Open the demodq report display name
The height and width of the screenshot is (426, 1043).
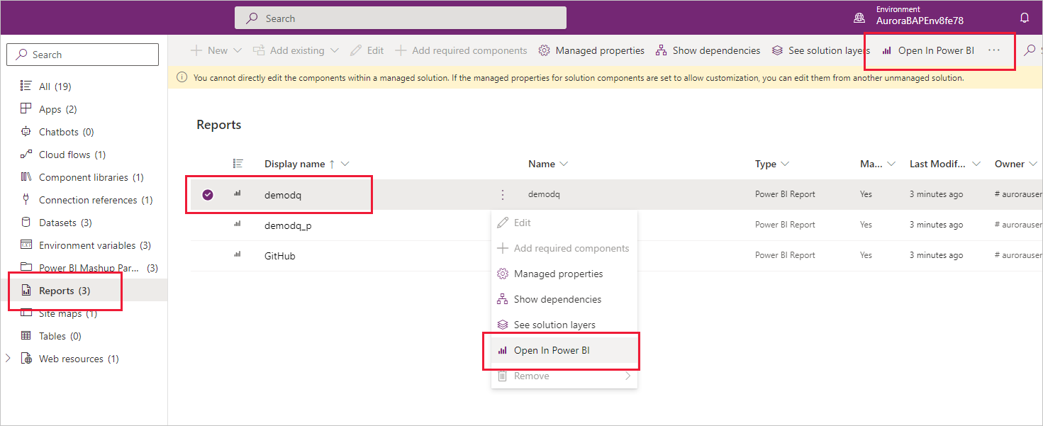[283, 195]
